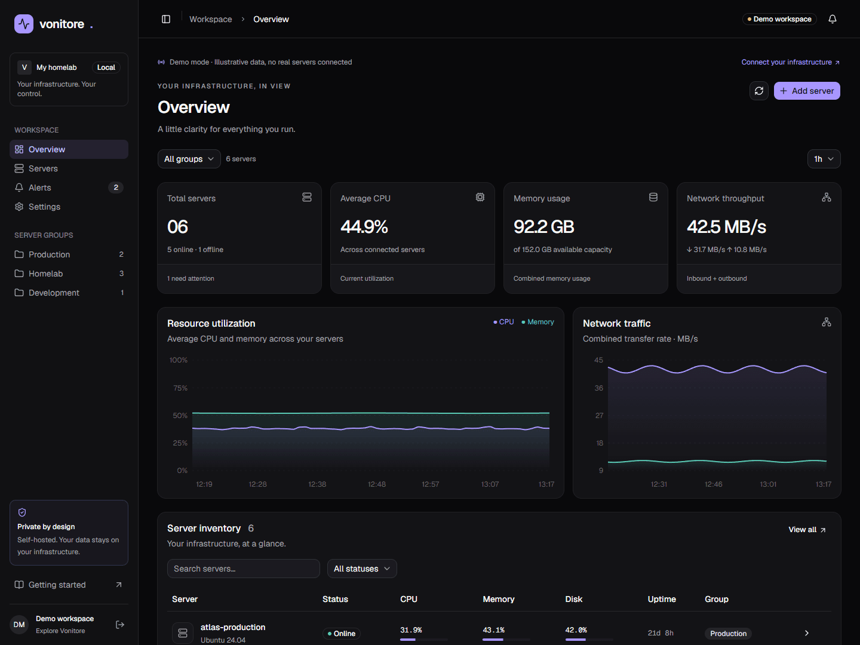Select the Homelab server group
The width and height of the screenshot is (860, 645).
click(69, 274)
